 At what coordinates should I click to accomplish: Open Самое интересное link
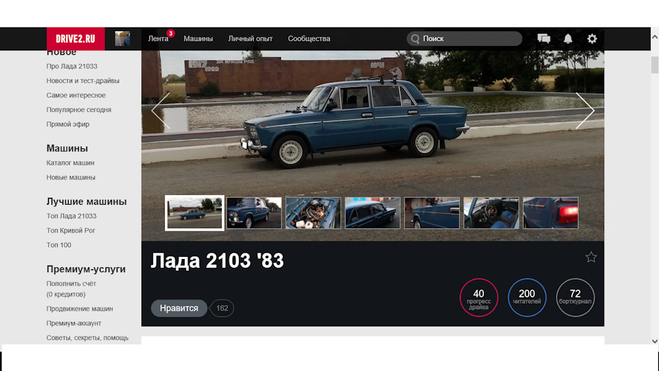click(76, 95)
